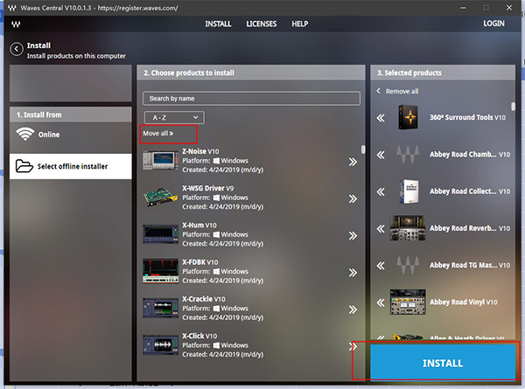
Task: Add Z-Noise V10 with its double-arrow
Action: [353, 163]
